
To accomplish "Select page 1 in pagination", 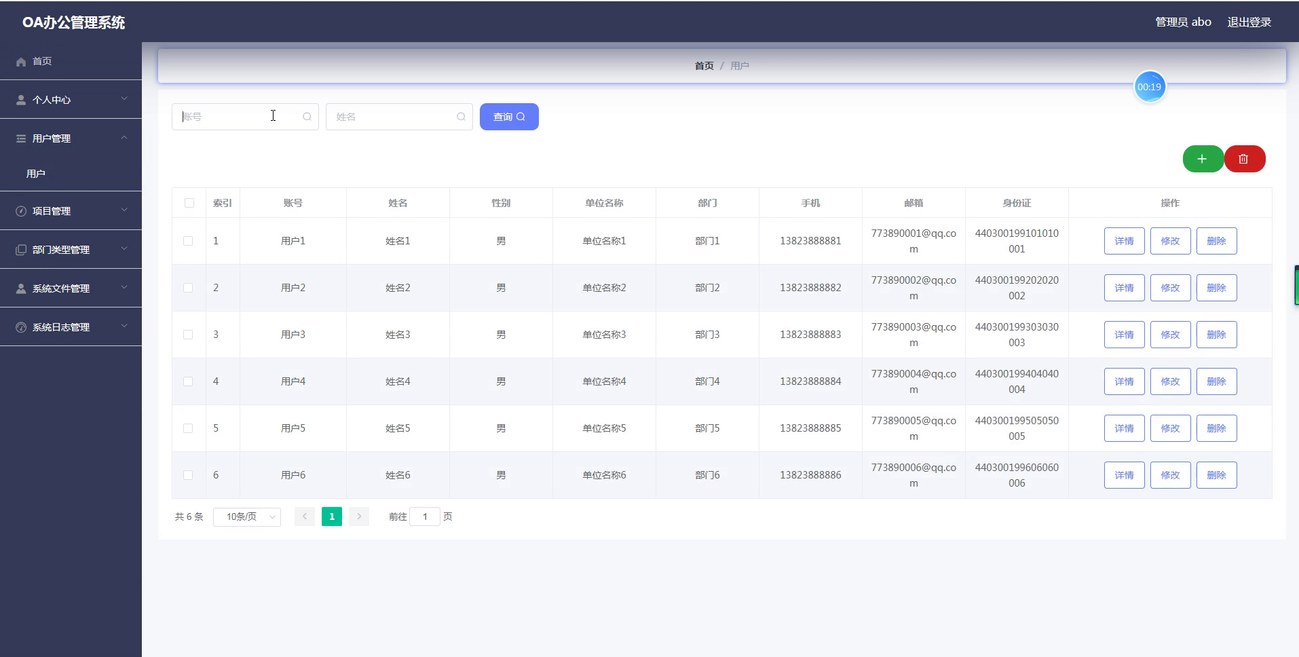I will (x=332, y=517).
